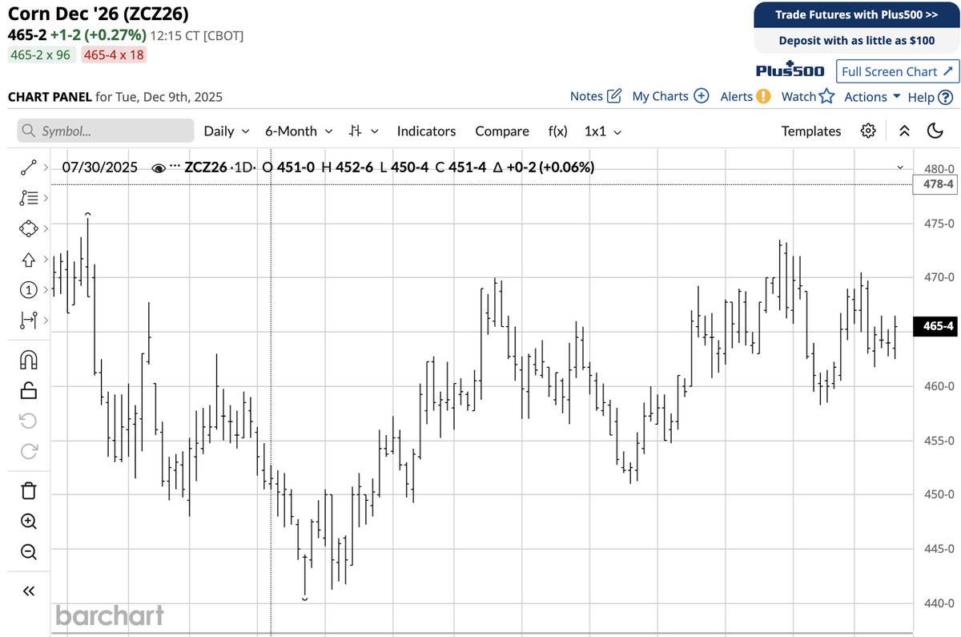Click the green bid 465-2 x 96

coord(41,54)
